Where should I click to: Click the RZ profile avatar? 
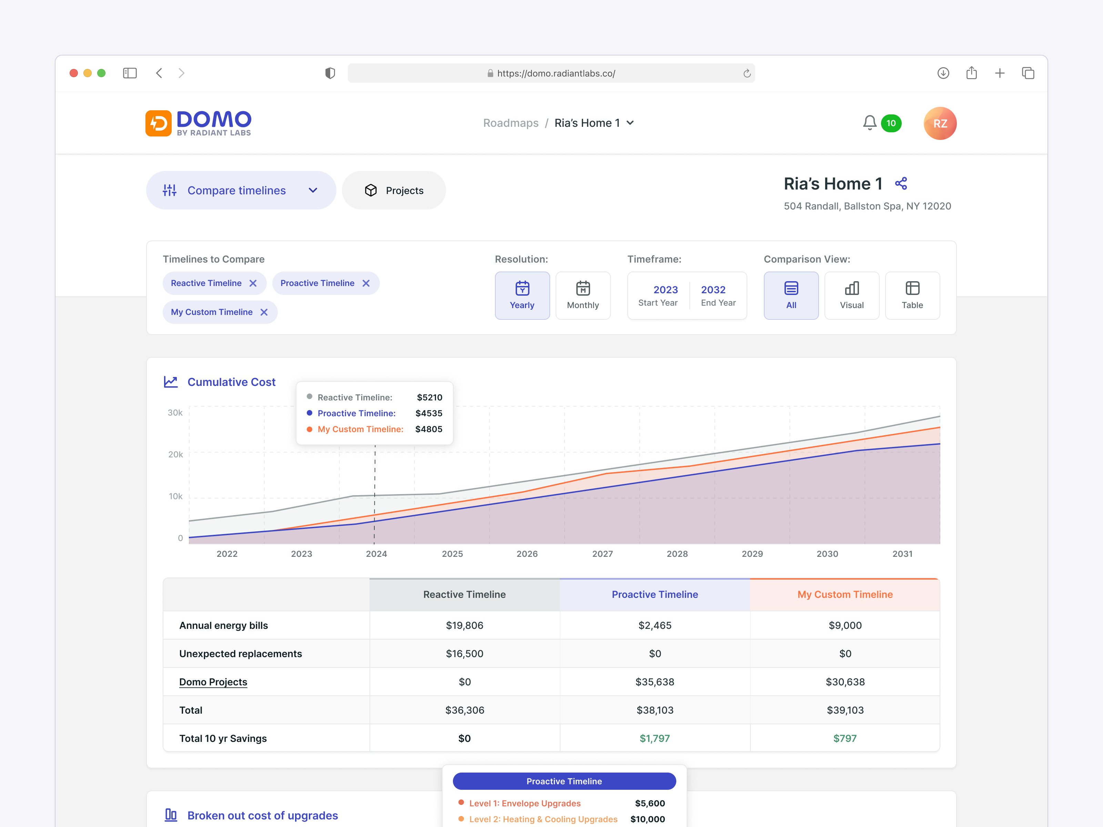939,123
